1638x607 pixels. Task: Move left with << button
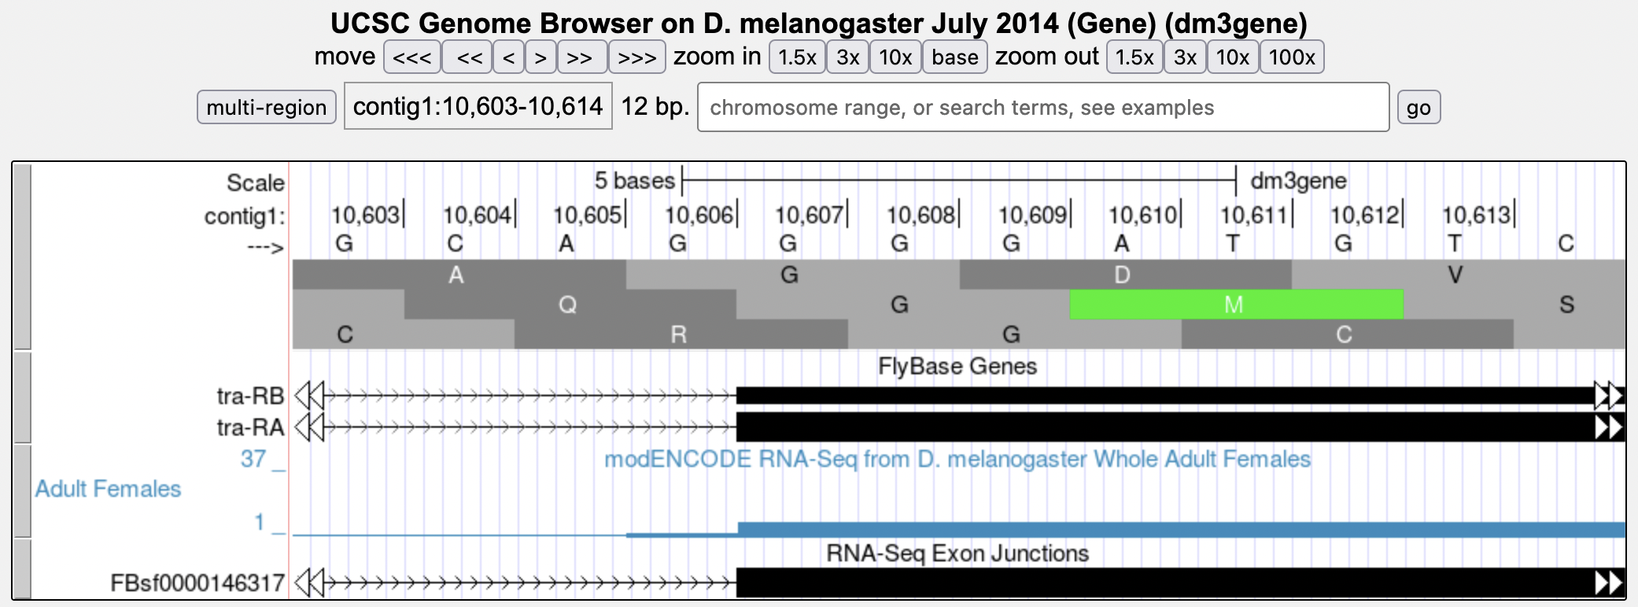pos(467,57)
